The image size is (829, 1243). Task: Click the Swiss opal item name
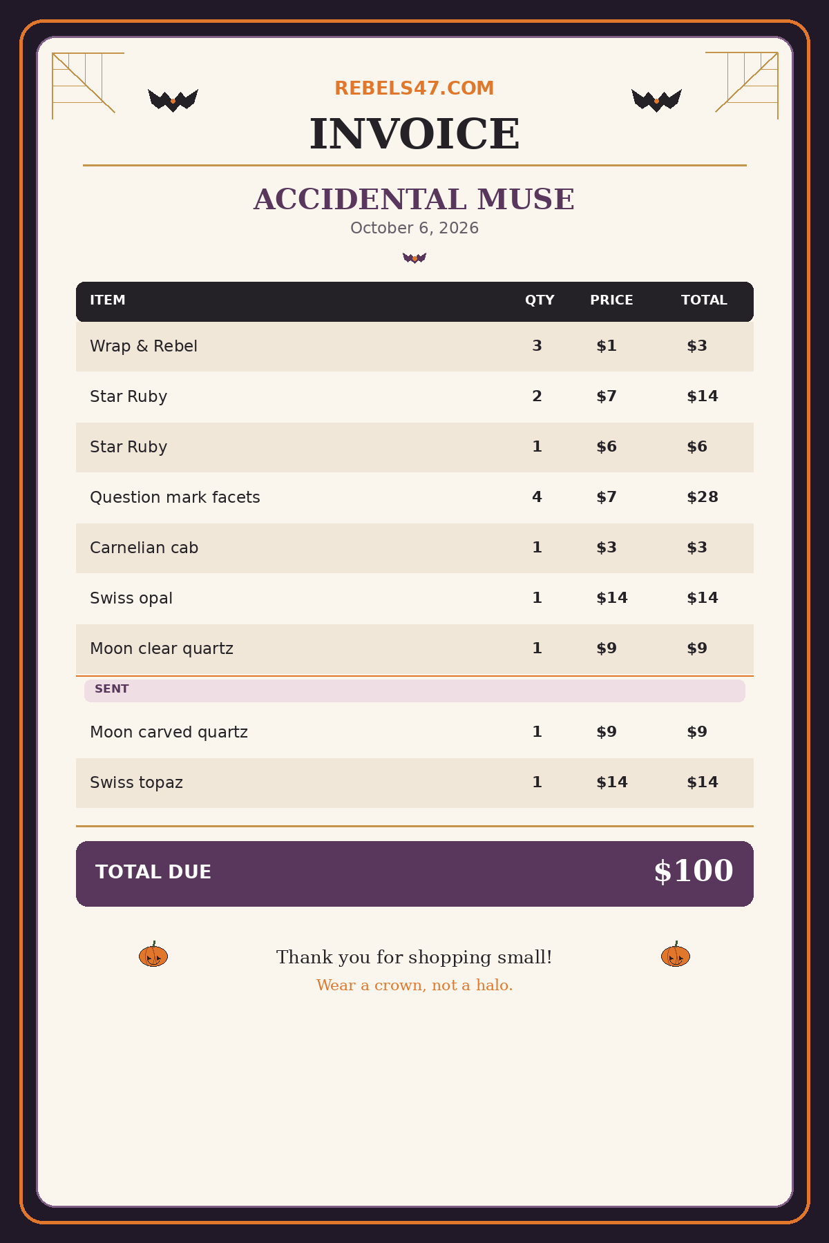131,598
